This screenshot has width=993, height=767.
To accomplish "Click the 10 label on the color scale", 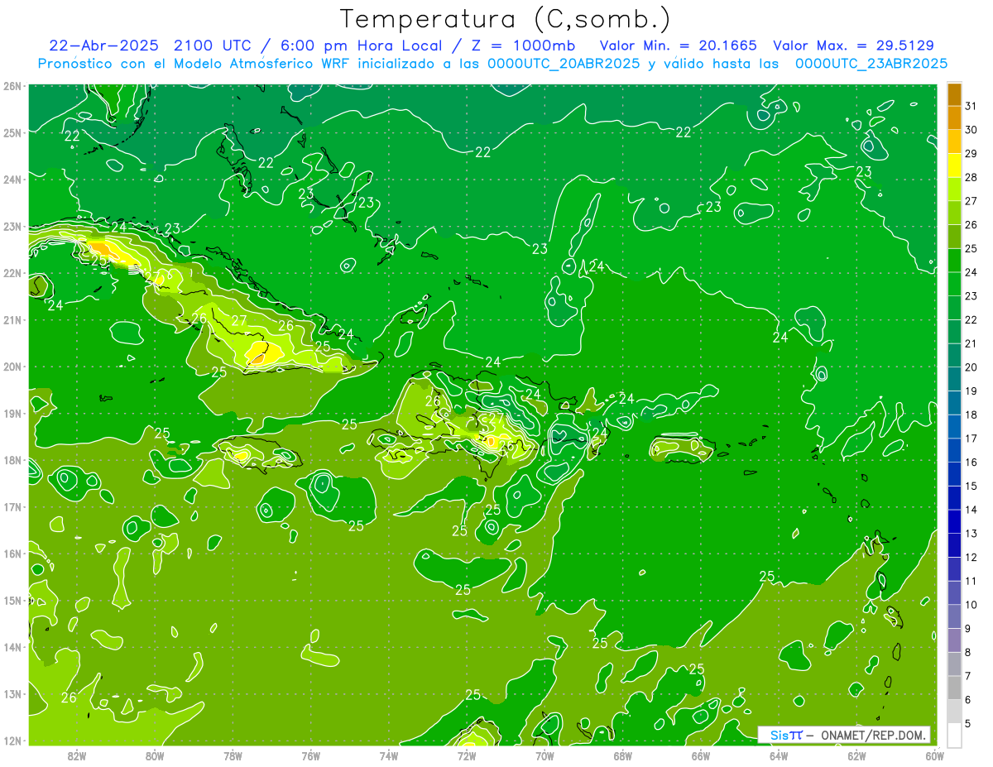I will tap(971, 605).
